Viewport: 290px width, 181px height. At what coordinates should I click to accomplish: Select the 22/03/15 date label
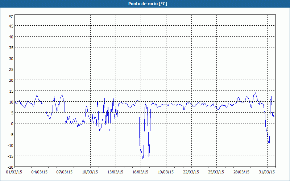(191, 172)
